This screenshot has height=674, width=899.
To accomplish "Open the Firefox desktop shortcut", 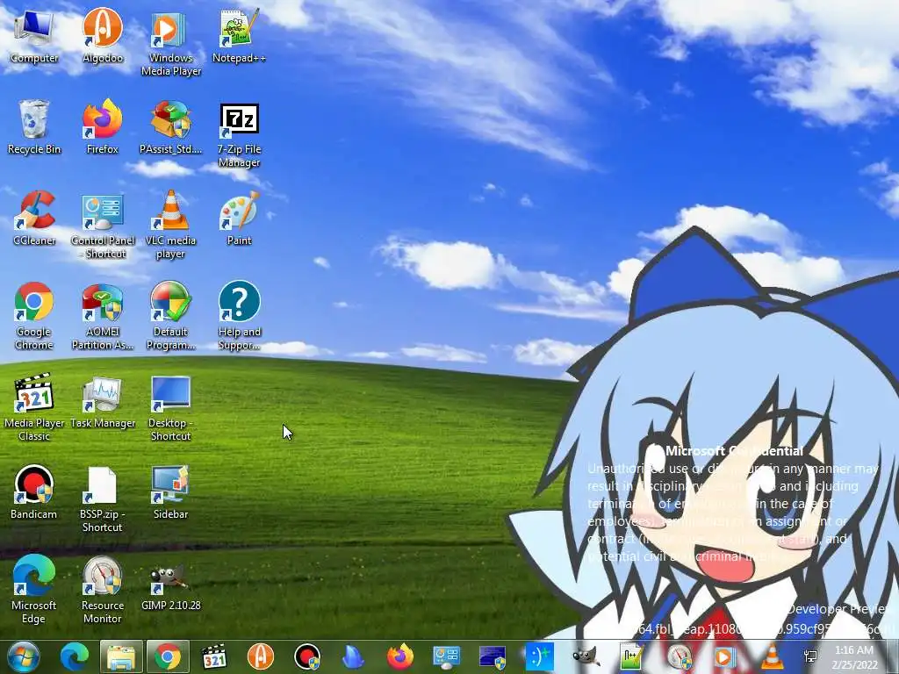I will click(x=103, y=126).
